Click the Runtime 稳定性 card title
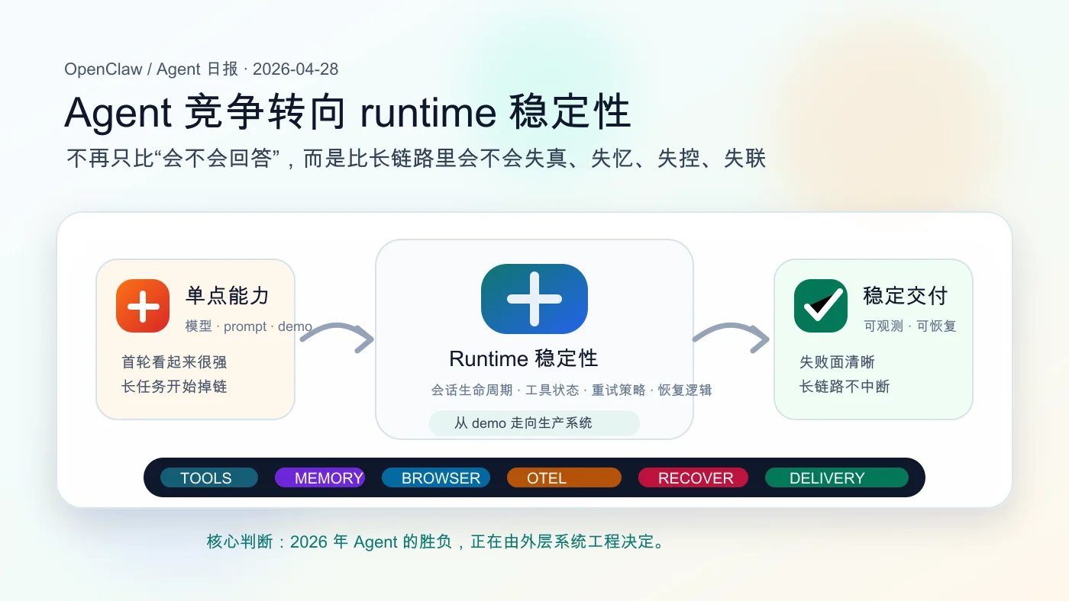Screen dimensions: 1069x601 524,358
